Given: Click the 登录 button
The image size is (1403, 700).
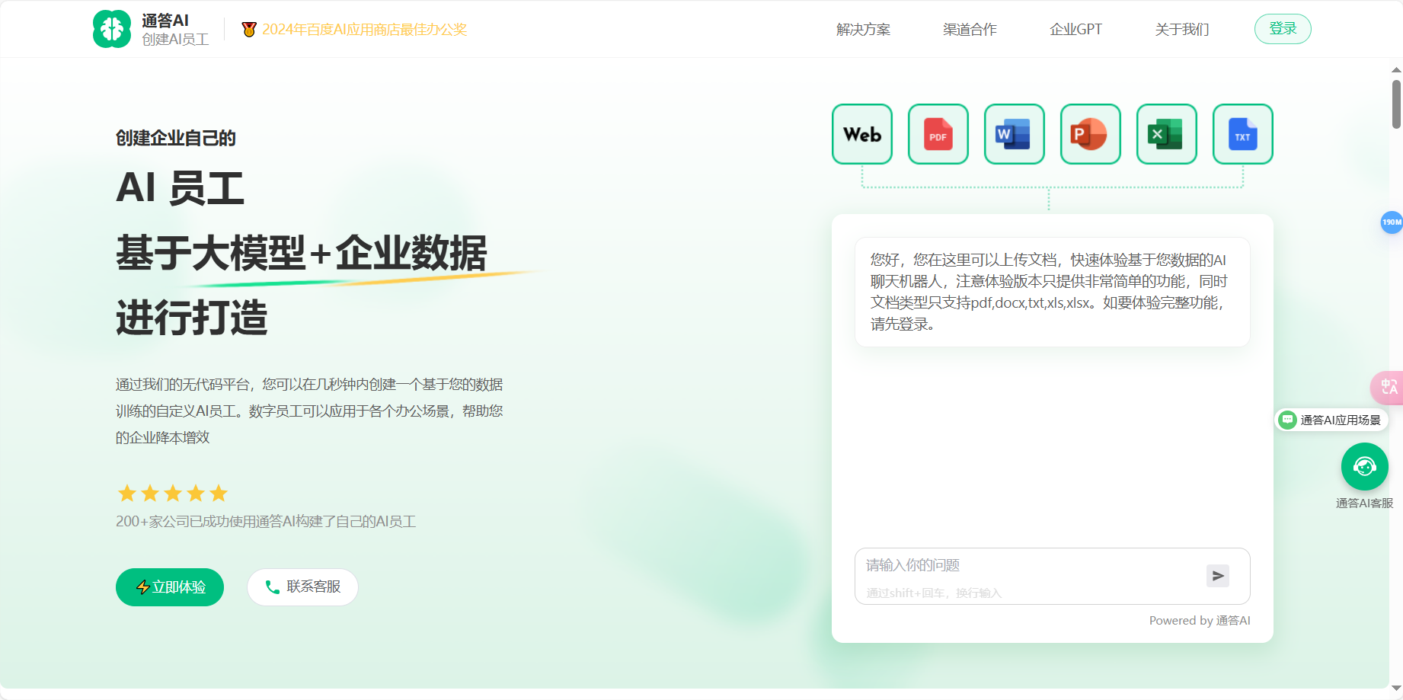Looking at the screenshot, I should pos(1283,27).
